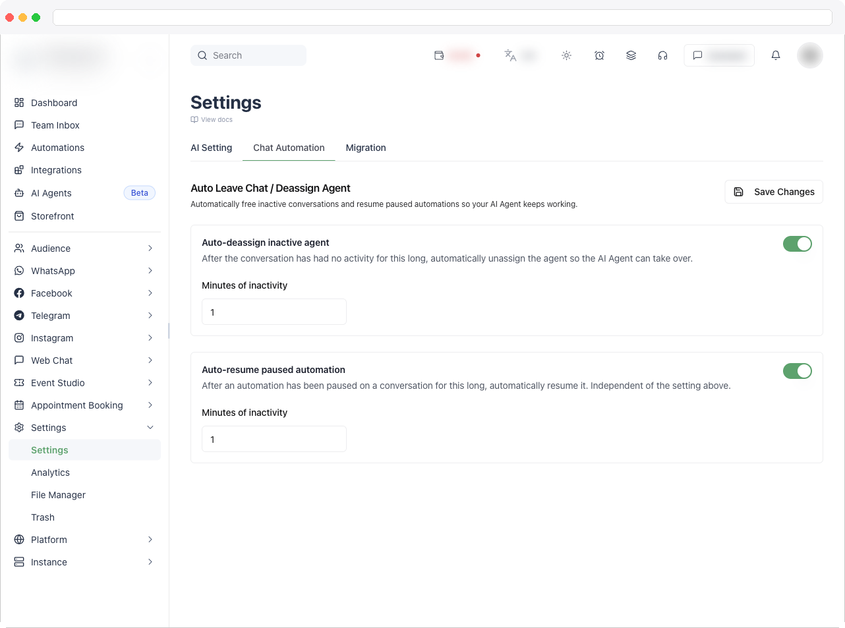
Task: Switch to the Migration tab
Action: pos(366,148)
